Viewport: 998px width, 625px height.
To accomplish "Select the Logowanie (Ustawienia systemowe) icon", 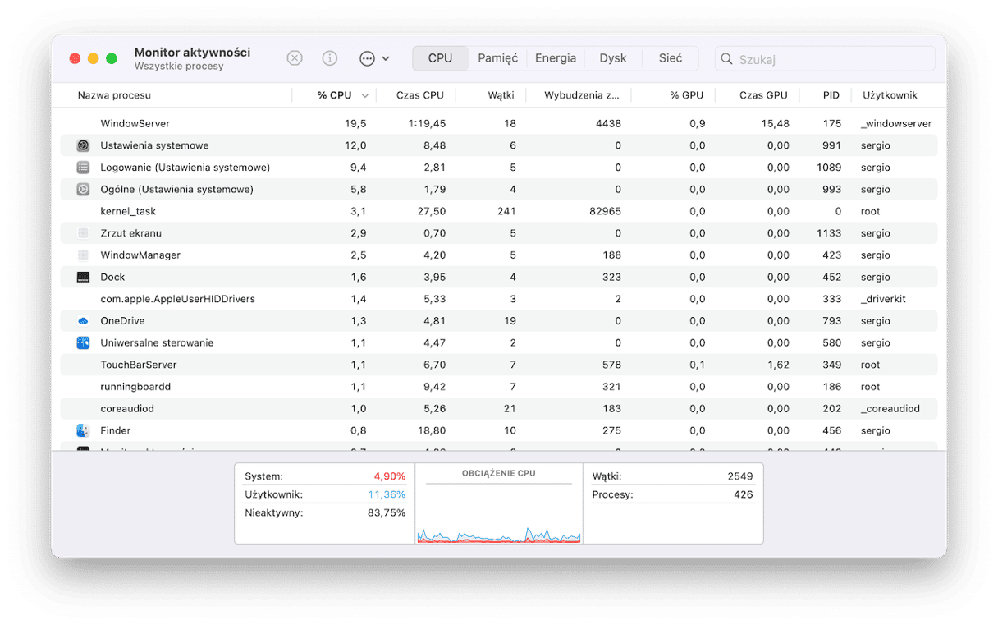I will tap(83, 168).
